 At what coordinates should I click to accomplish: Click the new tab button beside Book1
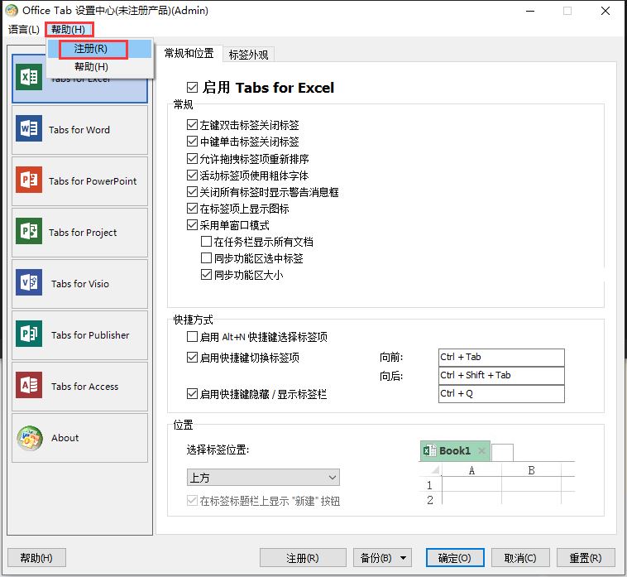pyautogui.click(x=502, y=453)
